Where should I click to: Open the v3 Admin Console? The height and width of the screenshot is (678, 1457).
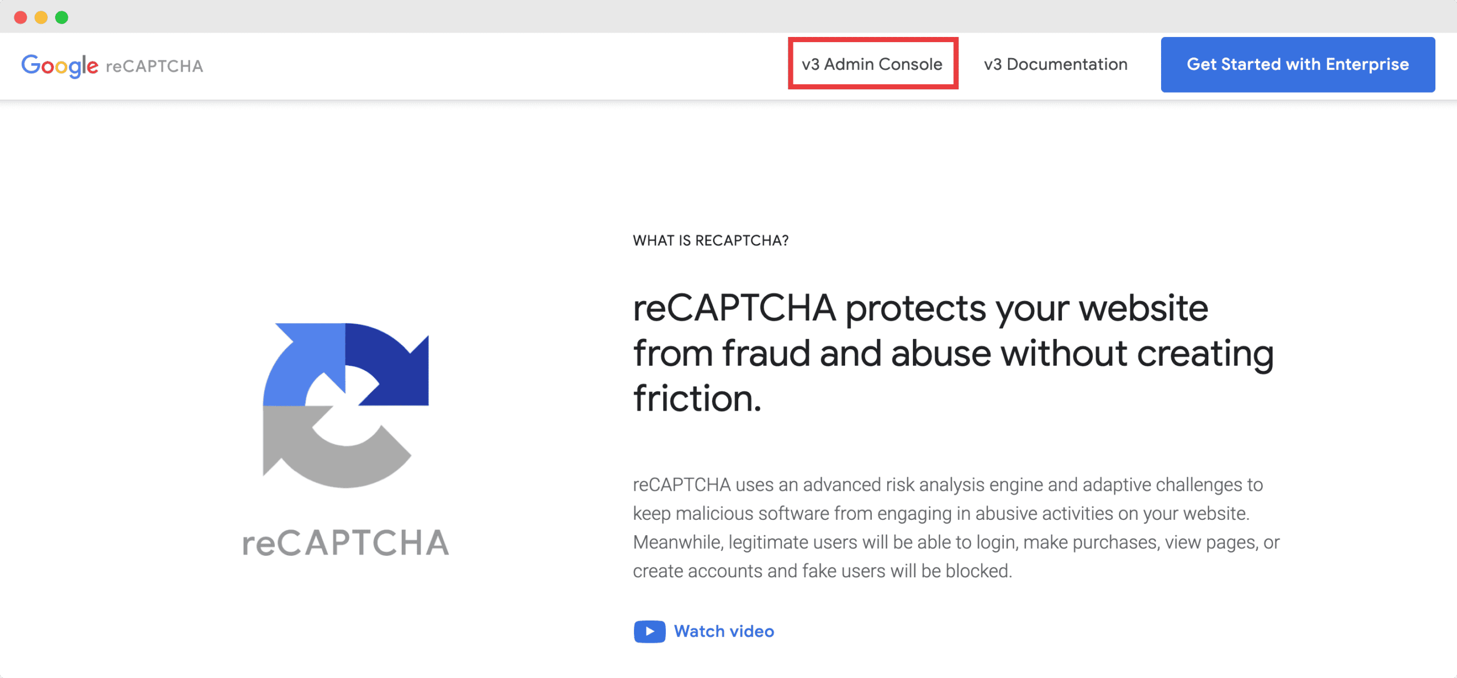[872, 64]
